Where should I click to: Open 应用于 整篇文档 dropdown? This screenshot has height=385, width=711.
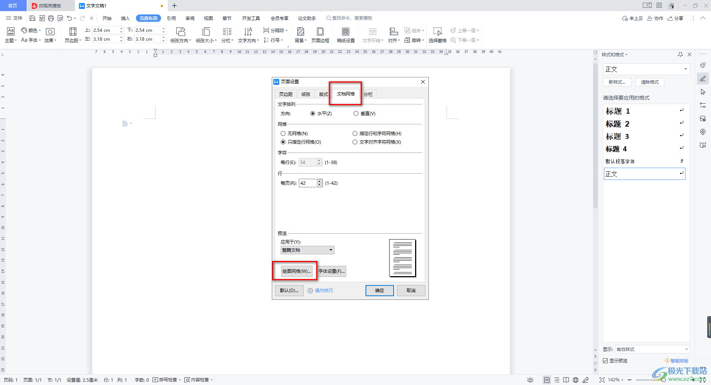tap(307, 250)
